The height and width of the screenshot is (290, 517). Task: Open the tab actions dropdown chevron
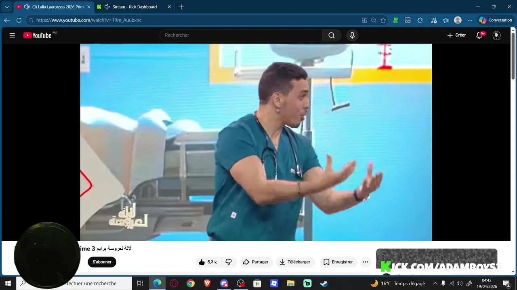click(6, 7)
